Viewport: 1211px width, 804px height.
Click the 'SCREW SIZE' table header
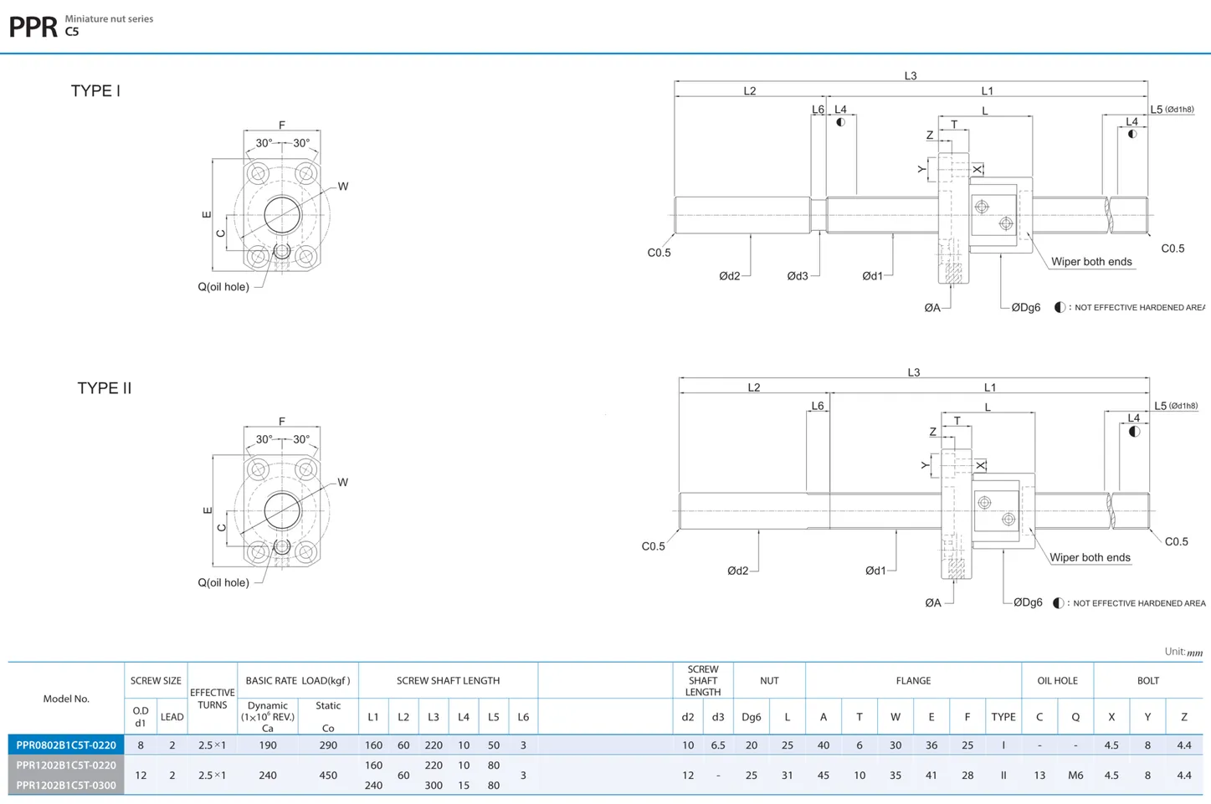[x=156, y=681]
